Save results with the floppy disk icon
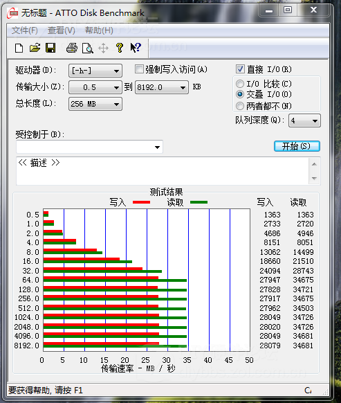The height and width of the screenshot is (403, 341). point(50,48)
